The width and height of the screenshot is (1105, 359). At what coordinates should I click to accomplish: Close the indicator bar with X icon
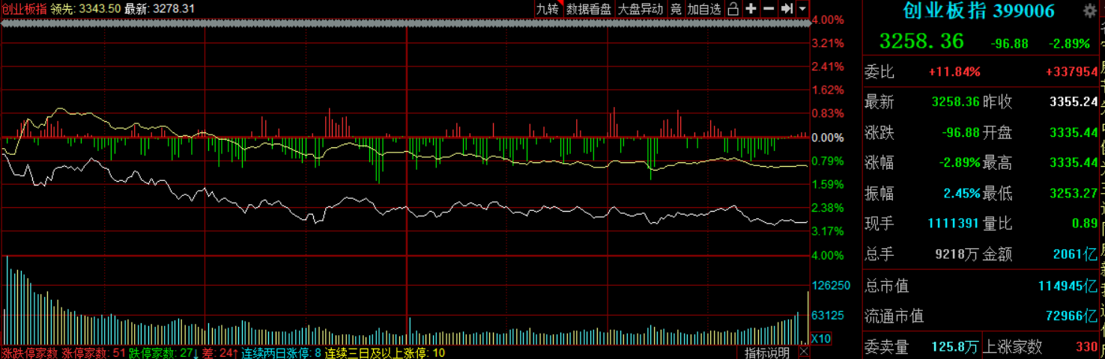[x=803, y=352]
